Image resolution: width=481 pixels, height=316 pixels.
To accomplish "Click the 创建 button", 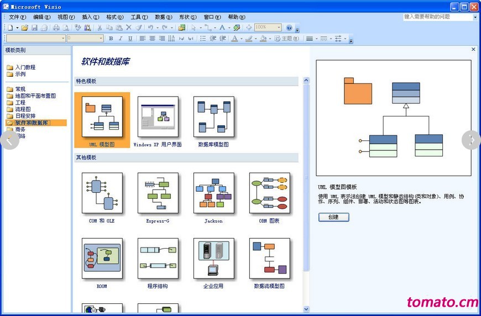I will pyautogui.click(x=334, y=217).
